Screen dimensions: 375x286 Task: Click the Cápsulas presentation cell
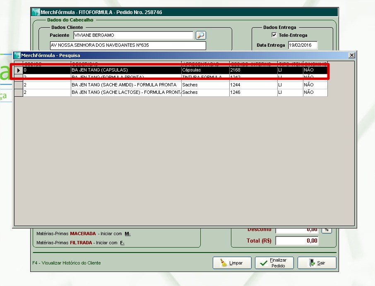click(x=205, y=70)
